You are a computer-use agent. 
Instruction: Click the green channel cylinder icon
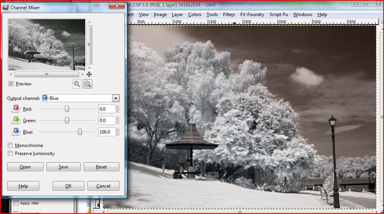16,120
